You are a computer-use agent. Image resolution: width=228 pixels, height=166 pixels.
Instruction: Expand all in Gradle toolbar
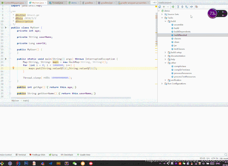(178, 7)
